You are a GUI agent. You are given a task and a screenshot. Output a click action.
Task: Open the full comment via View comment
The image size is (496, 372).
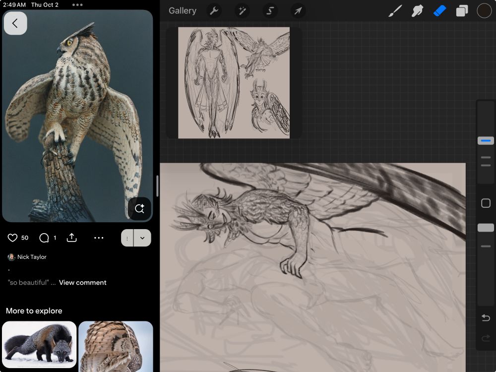[82, 282]
